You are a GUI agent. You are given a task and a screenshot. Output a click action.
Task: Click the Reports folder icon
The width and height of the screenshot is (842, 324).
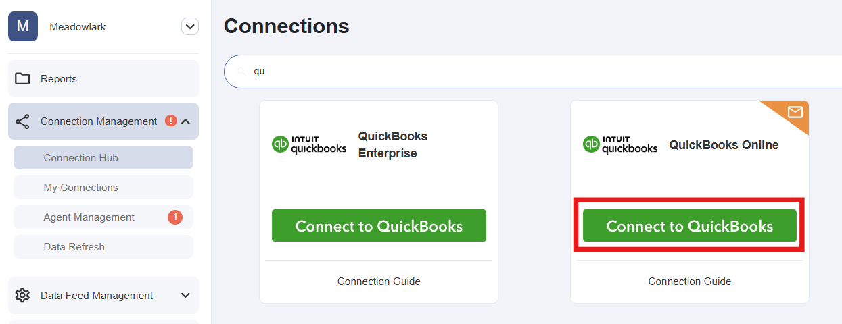point(22,79)
